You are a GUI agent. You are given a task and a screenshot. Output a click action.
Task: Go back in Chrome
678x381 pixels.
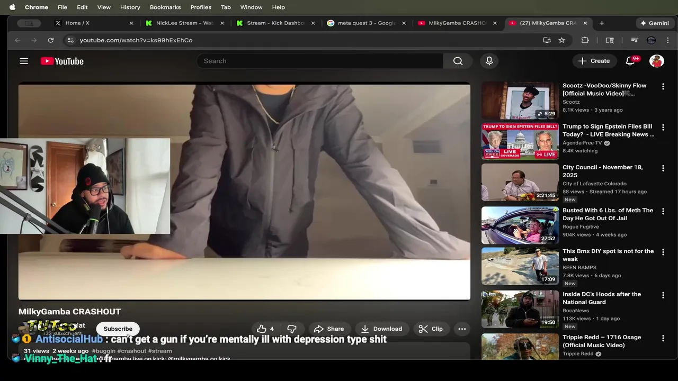(17, 40)
